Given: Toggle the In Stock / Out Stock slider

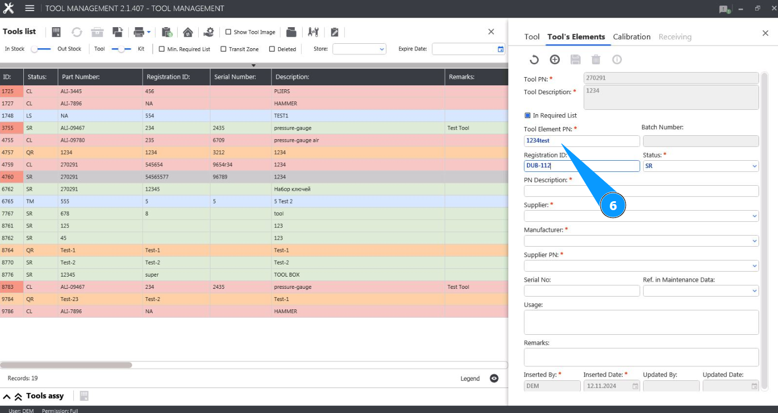Looking at the screenshot, I should 41,49.
